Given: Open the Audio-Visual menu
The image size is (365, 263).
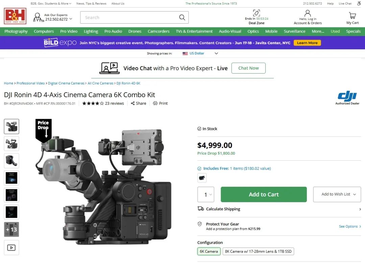Looking at the screenshot, I should point(230,31).
